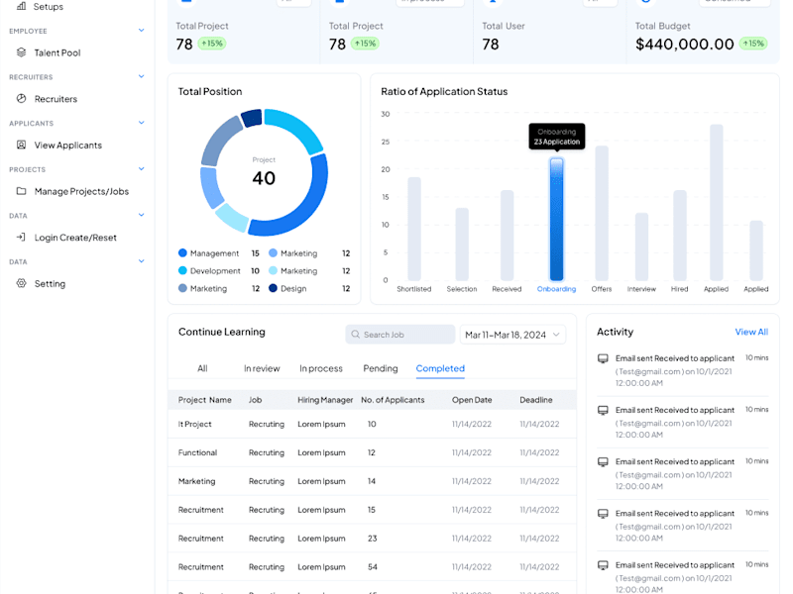Open View All activity link

[751, 332]
